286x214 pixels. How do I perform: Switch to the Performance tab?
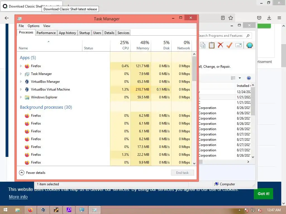46,33
